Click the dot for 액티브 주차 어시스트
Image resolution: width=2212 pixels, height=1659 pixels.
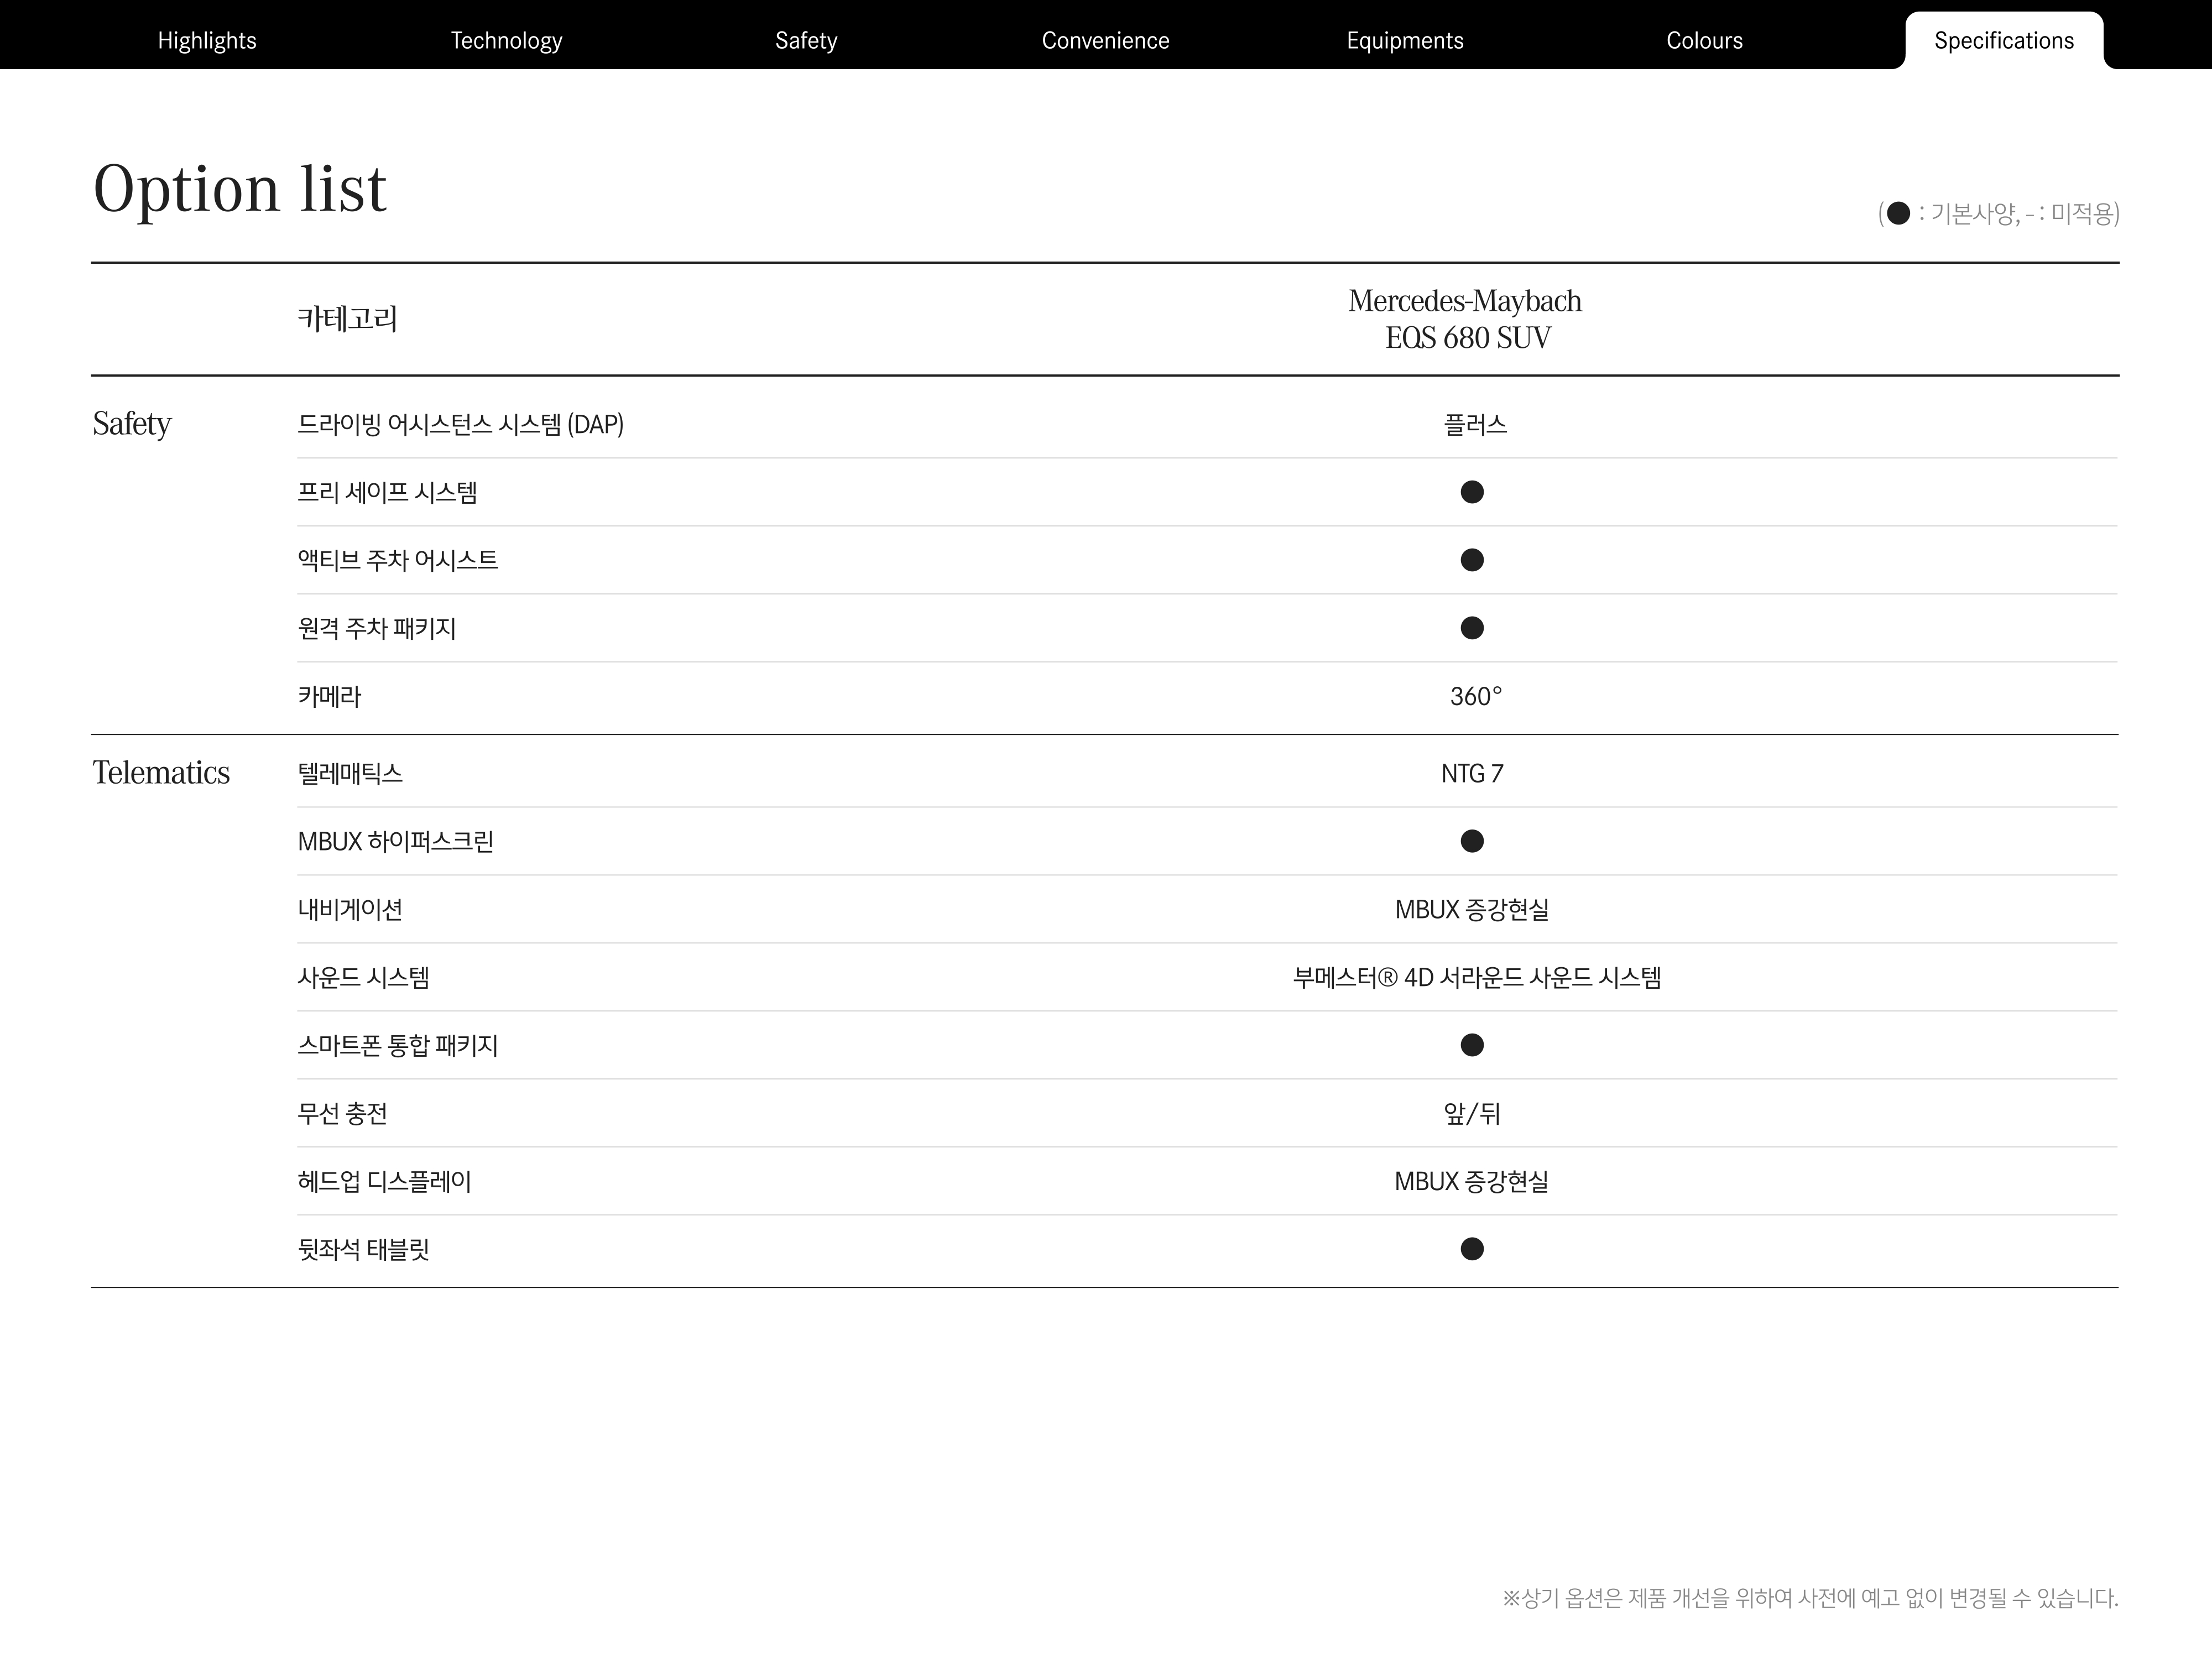(x=1472, y=560)
